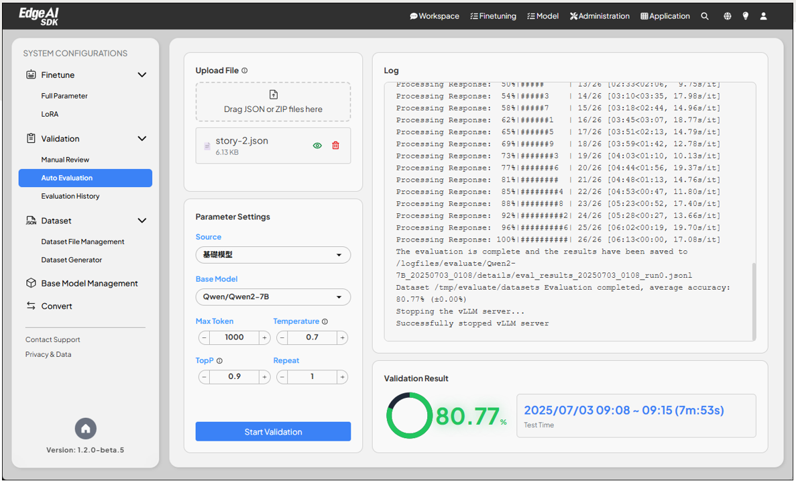Open the Base Model Qwen/Qwen2-7B dropdown
Image resolution: width=796 pixels, height=483 pixels.
click(x=273, y=297)
